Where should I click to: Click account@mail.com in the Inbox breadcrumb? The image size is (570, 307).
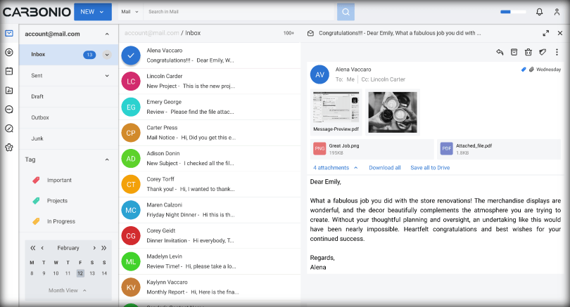coord(151,33)
